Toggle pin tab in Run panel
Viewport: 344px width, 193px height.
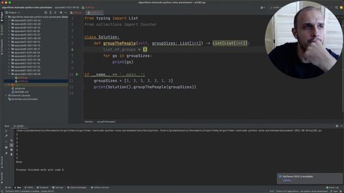pyautogui.click(x=6, y=153)
